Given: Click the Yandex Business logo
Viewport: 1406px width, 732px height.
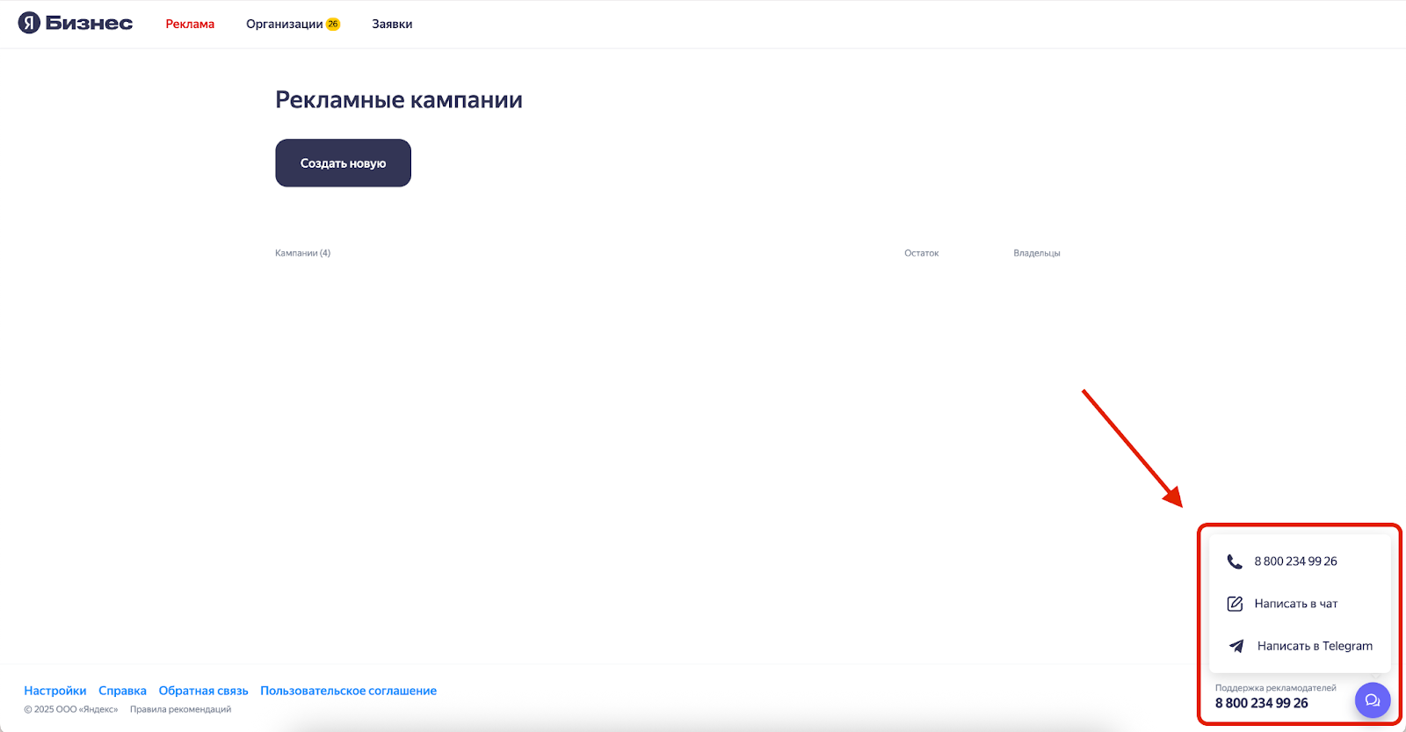Looking at the screenshot, I should (76, 24).
